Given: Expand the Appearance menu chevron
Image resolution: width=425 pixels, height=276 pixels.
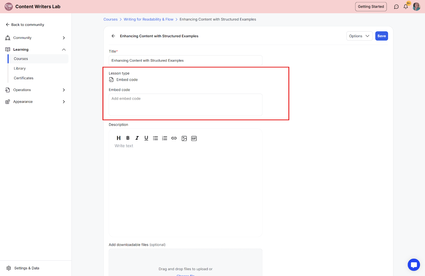Looking at the screenshot, I should [64, 102].
